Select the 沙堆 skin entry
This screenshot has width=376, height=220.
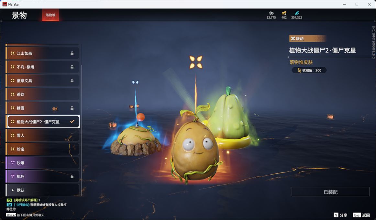click(43, 163)
